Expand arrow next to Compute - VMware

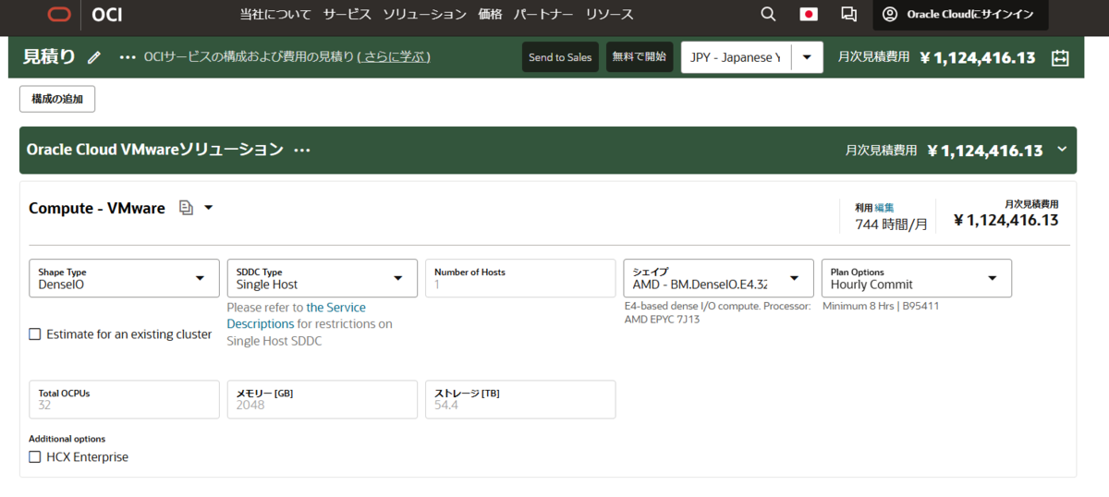pos(208,208)
